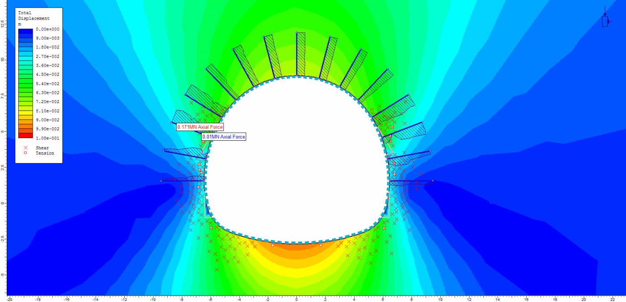The height and width of the screenshot is (302, 626).
Task: Click right white diamond marker on tunnel invert
Action: (321, 245)
